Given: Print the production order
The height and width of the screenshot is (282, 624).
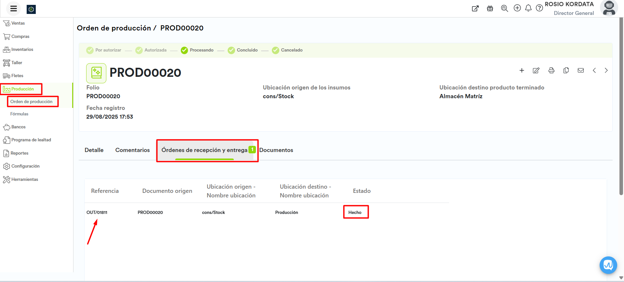Looking at the screenshot, I should (551, 70).
